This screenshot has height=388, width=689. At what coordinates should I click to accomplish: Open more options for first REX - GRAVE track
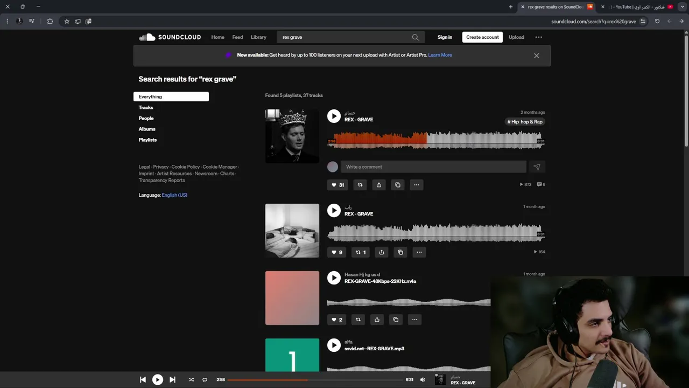coord(417,185)
